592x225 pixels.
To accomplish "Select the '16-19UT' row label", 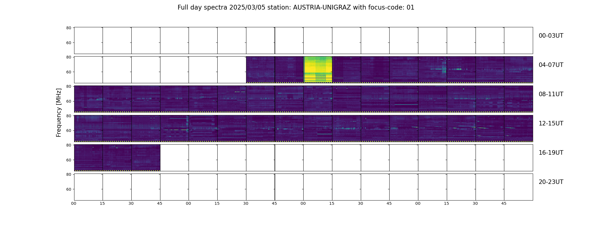I will pyautogui.click(x=551, y=153).
